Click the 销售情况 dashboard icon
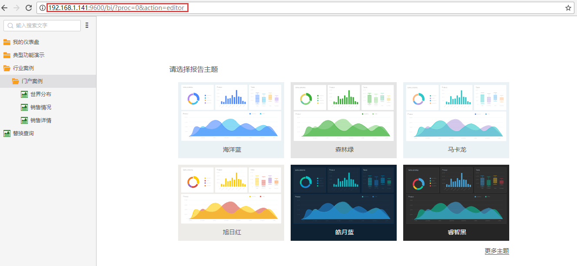 pos(24,107)
